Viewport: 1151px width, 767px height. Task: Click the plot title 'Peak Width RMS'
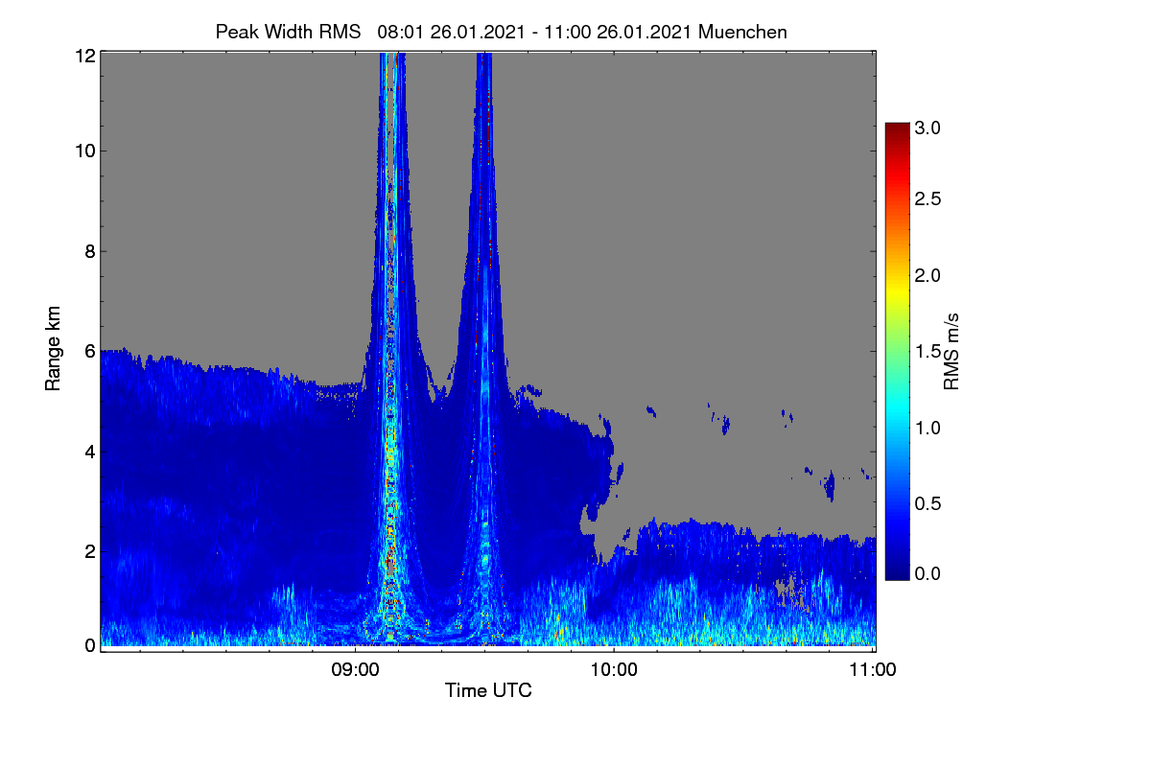coord(288,32)
